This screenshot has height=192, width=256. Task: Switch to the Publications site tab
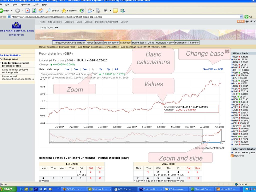click(111, 42)
